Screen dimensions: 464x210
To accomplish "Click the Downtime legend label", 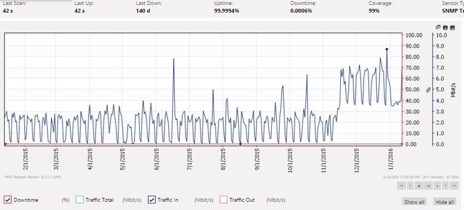I will coord(26,200).
